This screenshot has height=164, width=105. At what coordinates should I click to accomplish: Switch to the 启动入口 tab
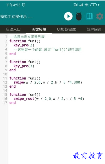[13, 29]
